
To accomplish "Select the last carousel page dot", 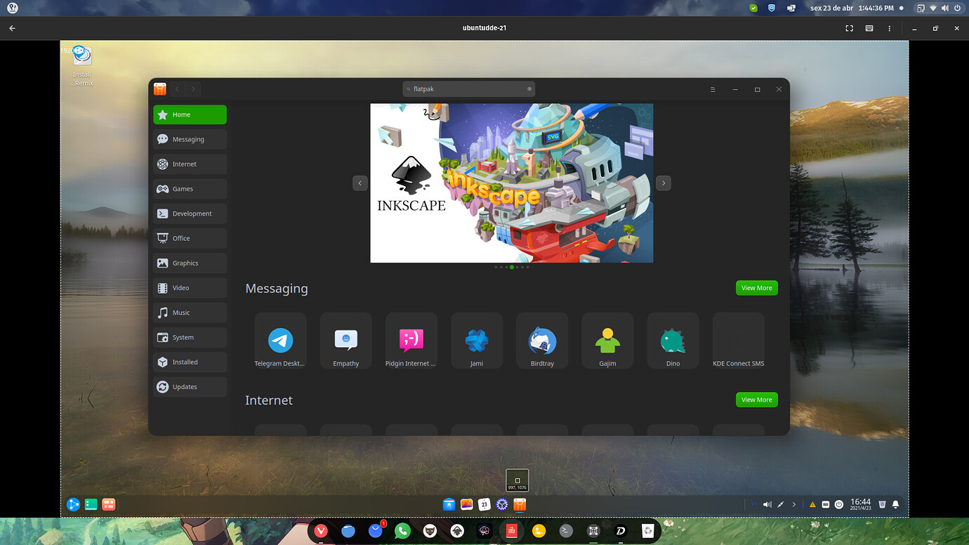I will click(528, 267).
